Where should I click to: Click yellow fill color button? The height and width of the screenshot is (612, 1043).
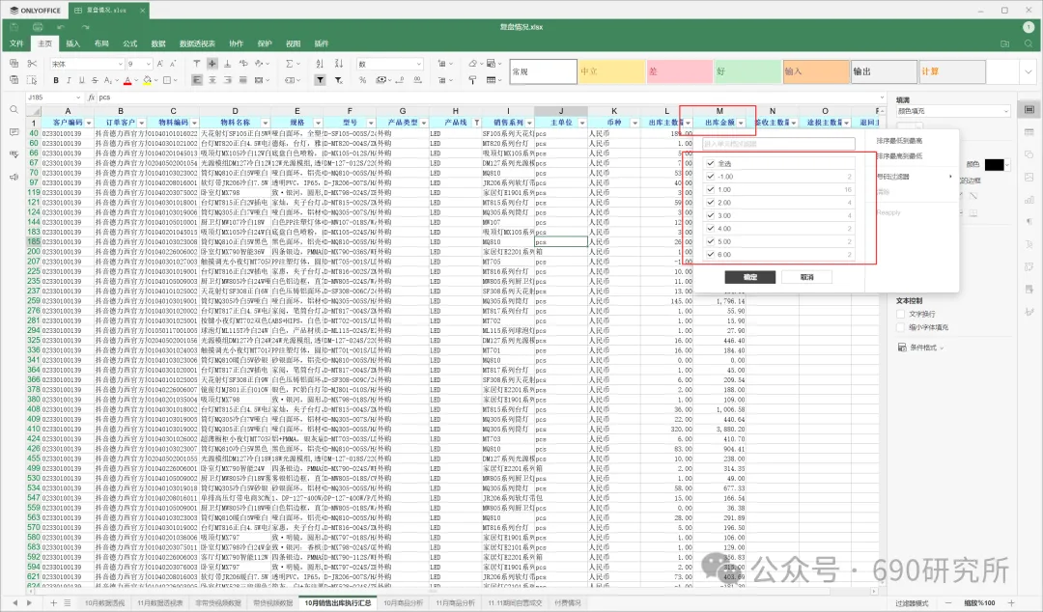tap(147, 80)
